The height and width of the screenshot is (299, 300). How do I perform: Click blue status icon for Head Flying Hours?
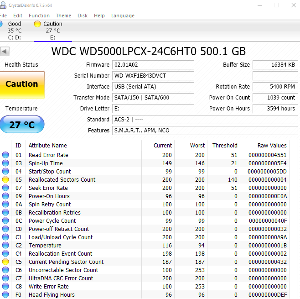(5, 294)
